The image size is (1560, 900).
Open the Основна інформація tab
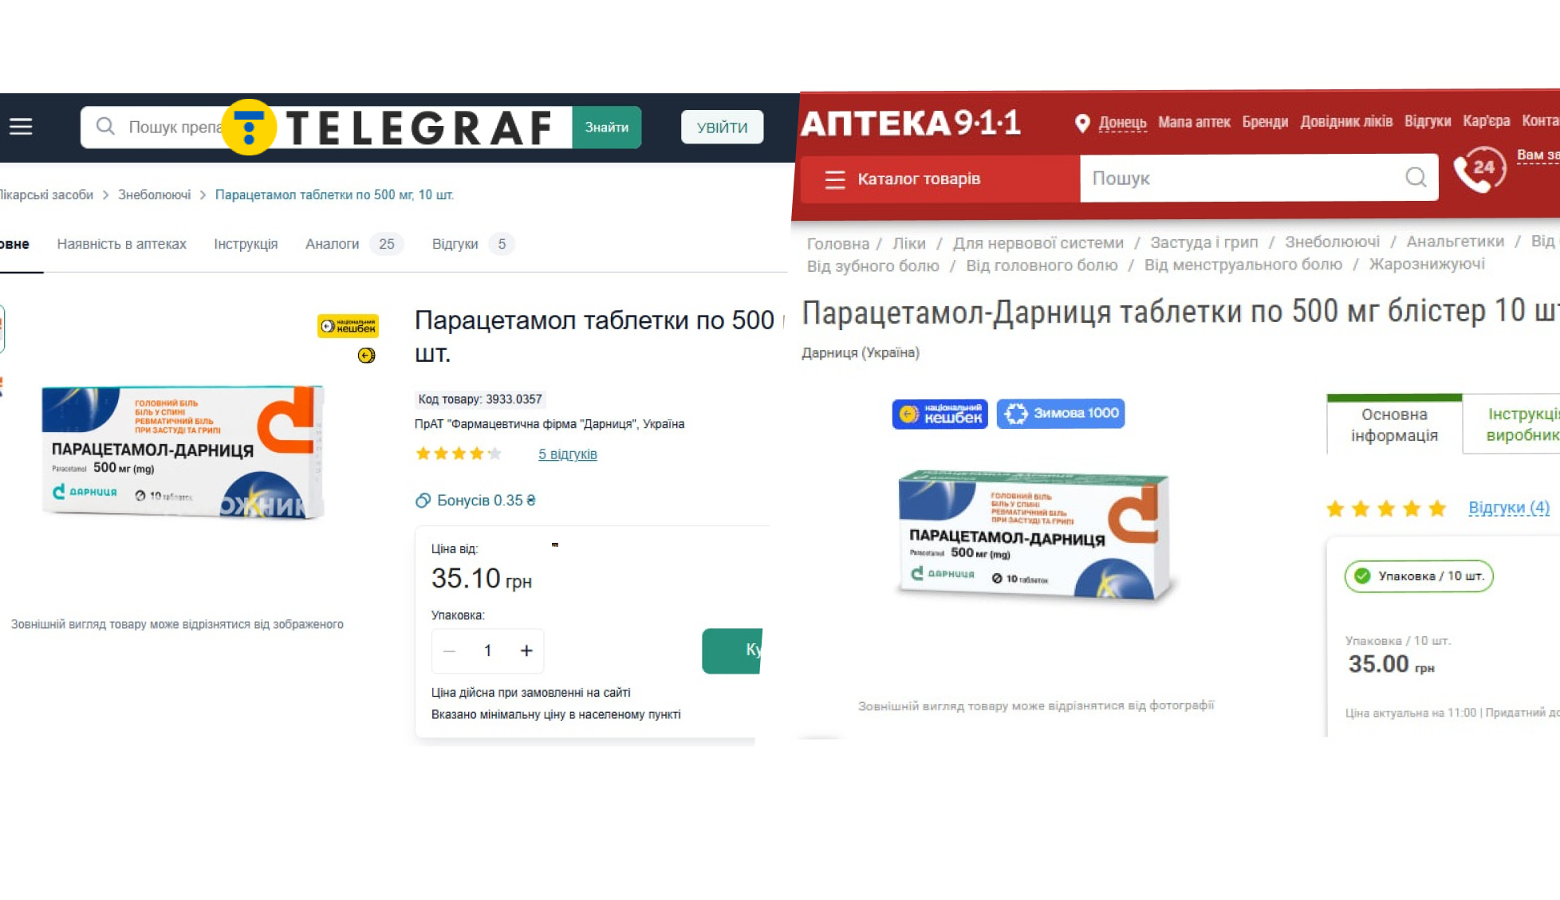coord(1394,425)
